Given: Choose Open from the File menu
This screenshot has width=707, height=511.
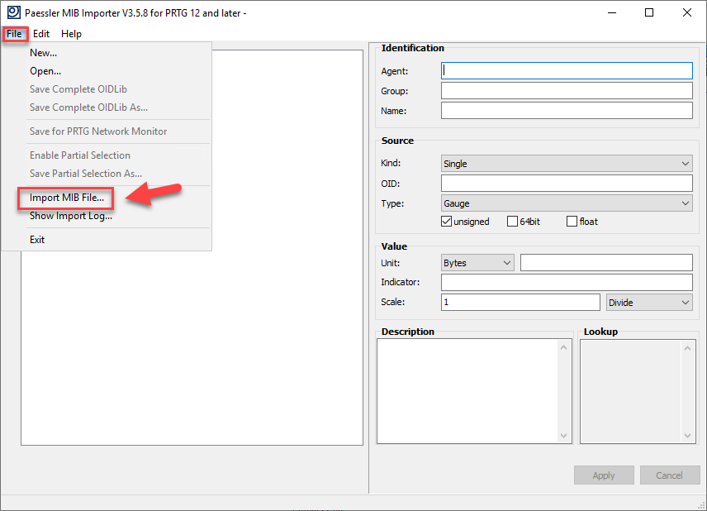Looking at the screenshot, I should coord(45,70).
